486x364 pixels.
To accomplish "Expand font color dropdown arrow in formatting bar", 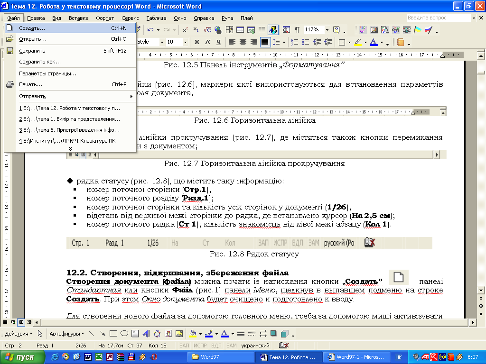I will click(382, 42).
